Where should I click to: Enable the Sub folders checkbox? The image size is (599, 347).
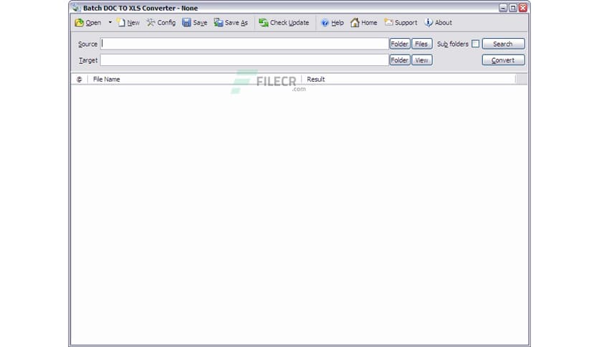coord(475,44)
